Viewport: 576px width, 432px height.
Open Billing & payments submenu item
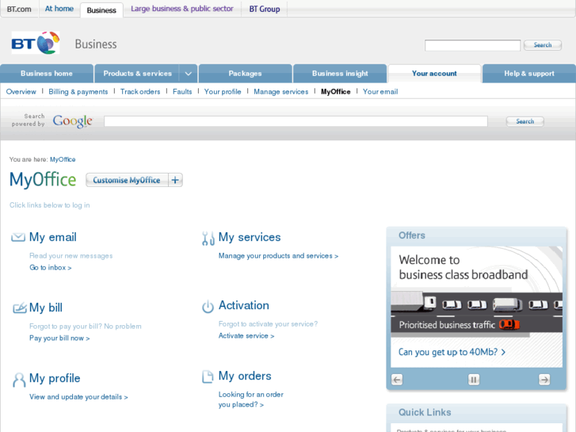[x=78, y=91]
